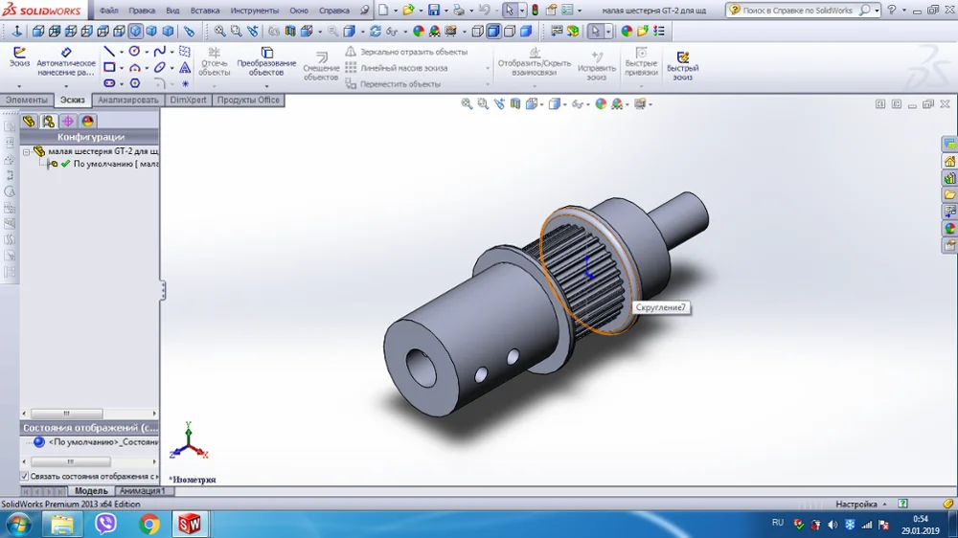Click Преобразование объектов convert entities

tap(266, 61)
